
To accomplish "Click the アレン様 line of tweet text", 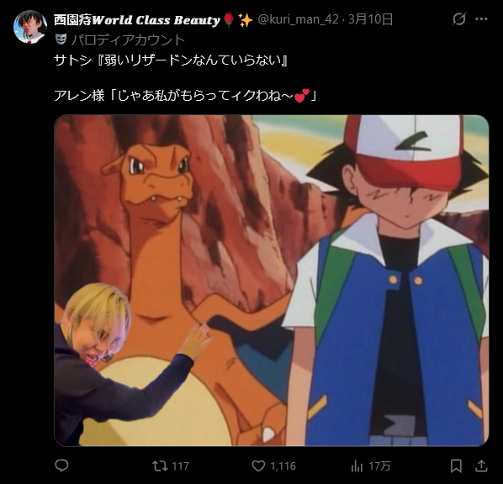I will point(185,96).
